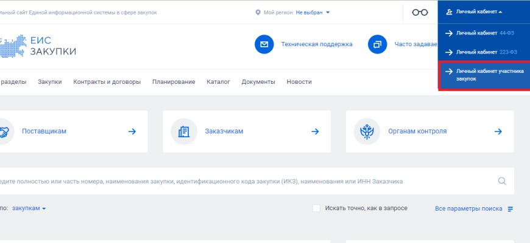Open the Контракты и договоры menu
Screen dimensions: 530x243
pyautogui.click(x=107, y=82)
